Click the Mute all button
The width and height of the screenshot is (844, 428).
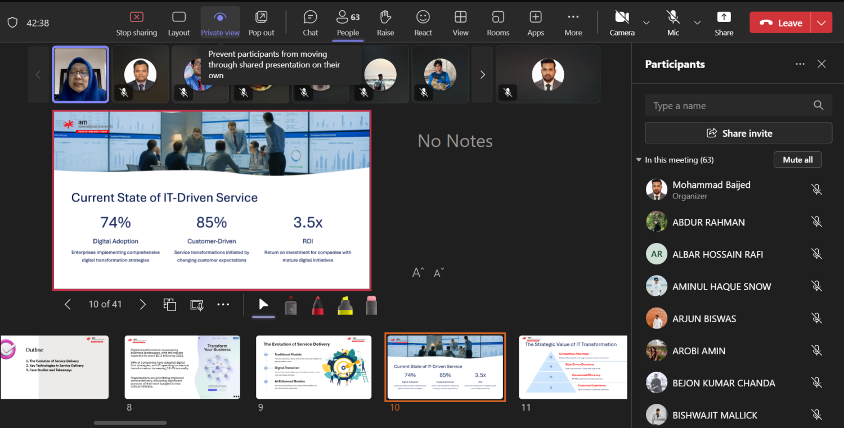(x=797, y=160)
